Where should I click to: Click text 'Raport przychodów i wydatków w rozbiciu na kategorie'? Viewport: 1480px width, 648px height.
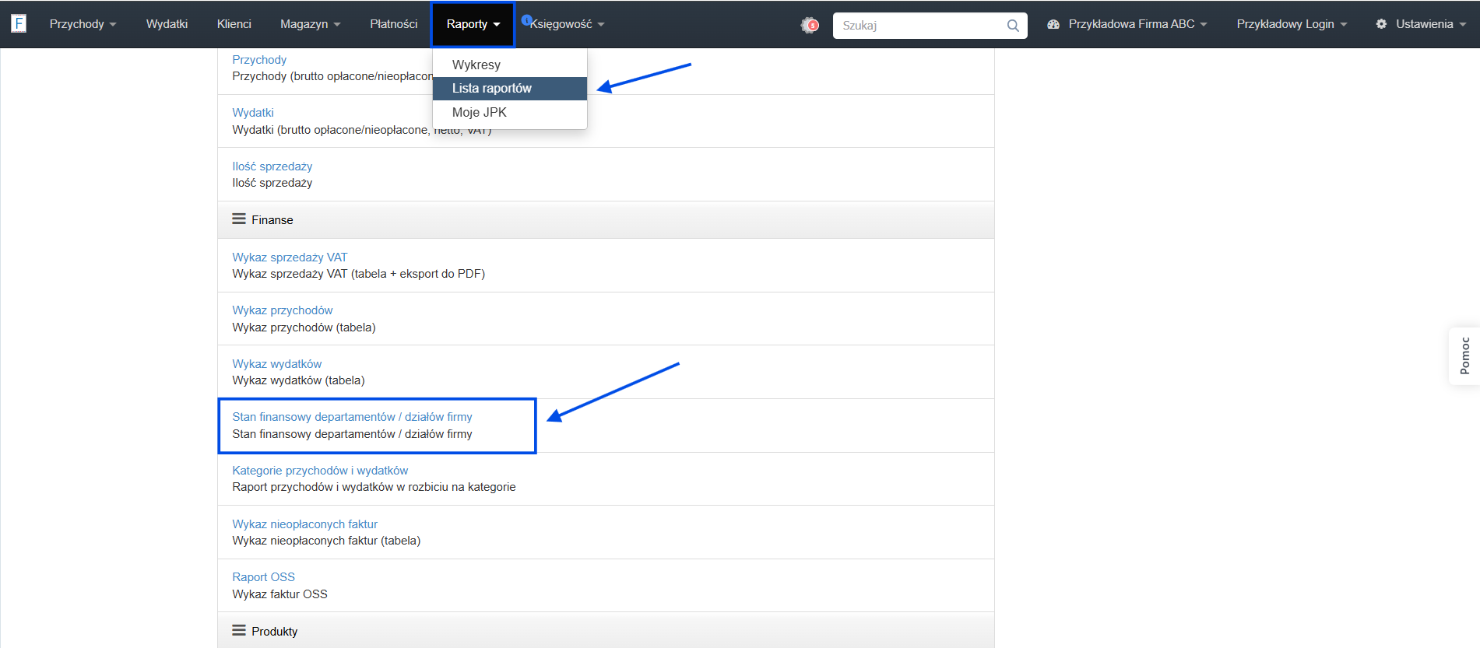(374, 487)
